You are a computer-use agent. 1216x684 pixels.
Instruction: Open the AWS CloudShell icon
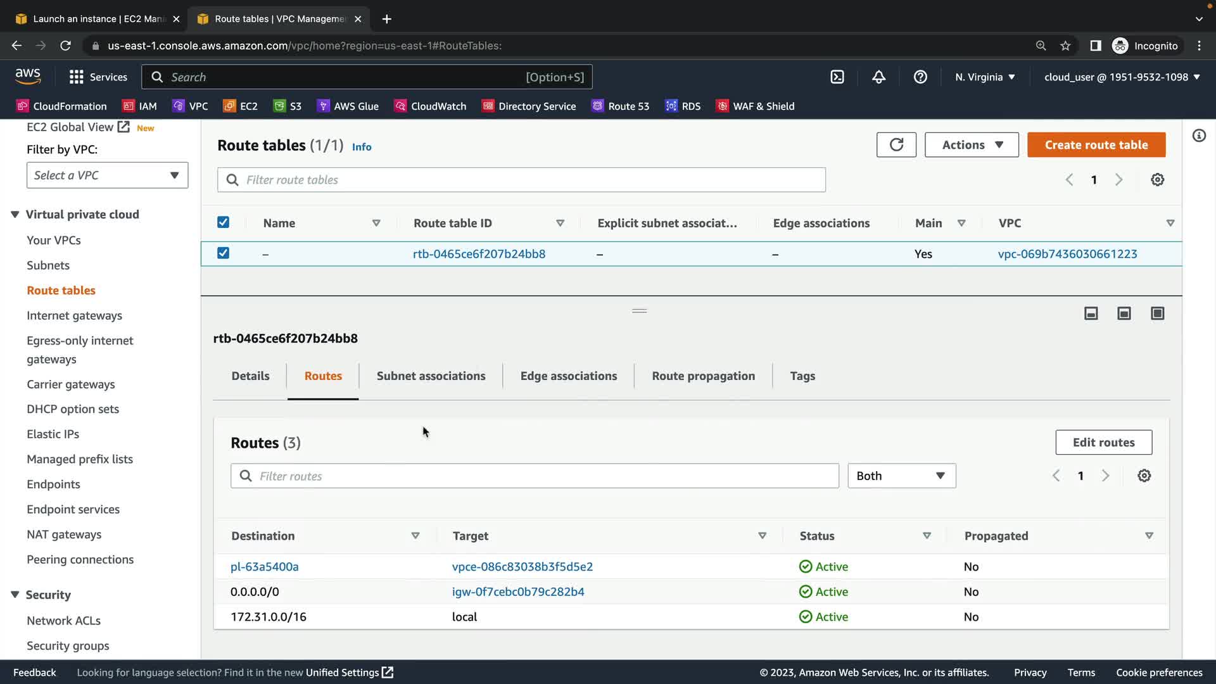pyautogui.click(x=837, y=77)
